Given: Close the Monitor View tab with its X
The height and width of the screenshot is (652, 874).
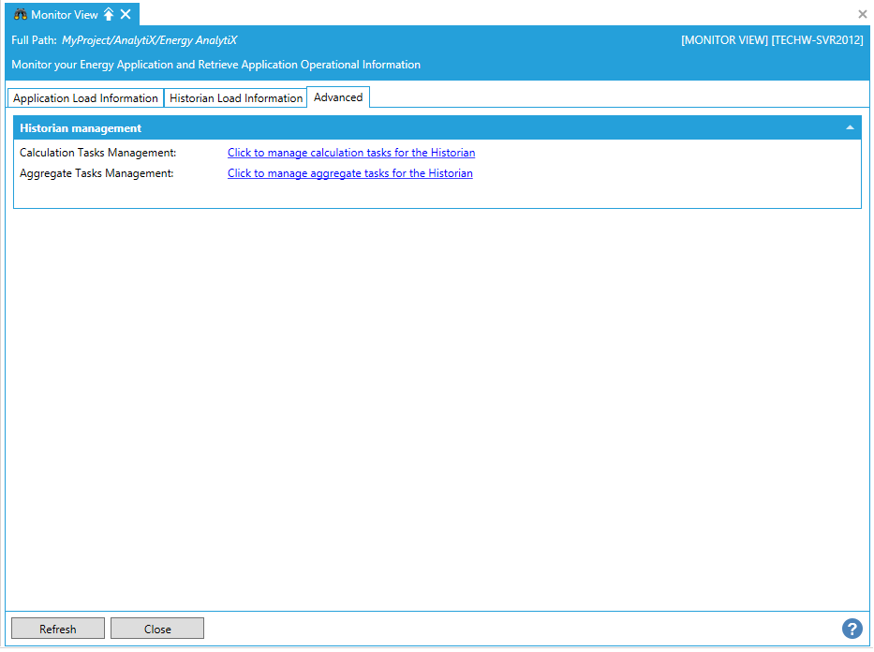Looking at the screenshot, I should (126, 14).
